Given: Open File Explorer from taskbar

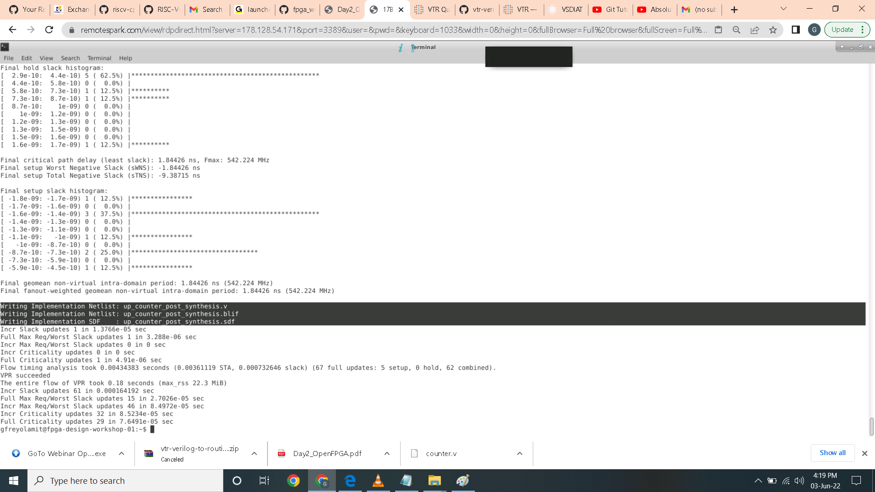Looking at the screenshot, I should click(x=434, y=481).
